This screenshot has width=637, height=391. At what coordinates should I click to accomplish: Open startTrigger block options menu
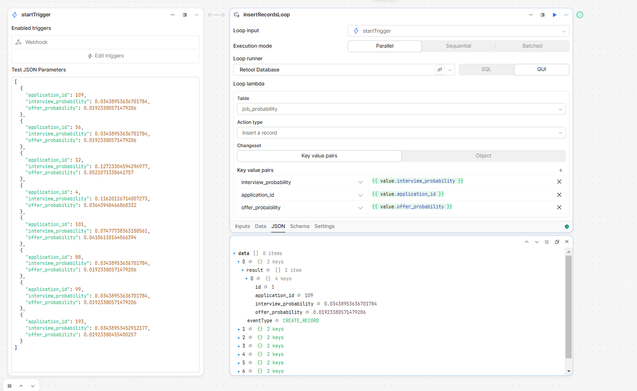click(197, 15)
